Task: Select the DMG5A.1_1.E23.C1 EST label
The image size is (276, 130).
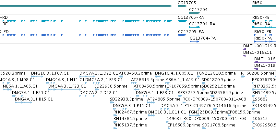Action: tap(155, 92)
